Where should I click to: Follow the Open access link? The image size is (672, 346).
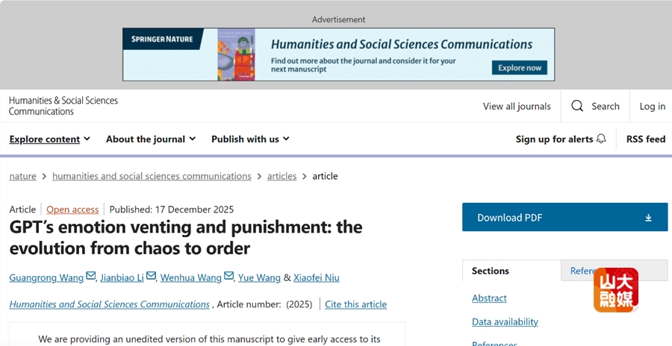coord(72,210)
